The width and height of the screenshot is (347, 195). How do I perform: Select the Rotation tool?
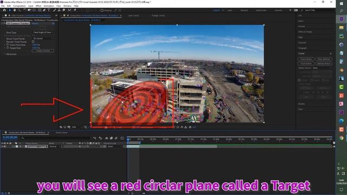(25, 10)
